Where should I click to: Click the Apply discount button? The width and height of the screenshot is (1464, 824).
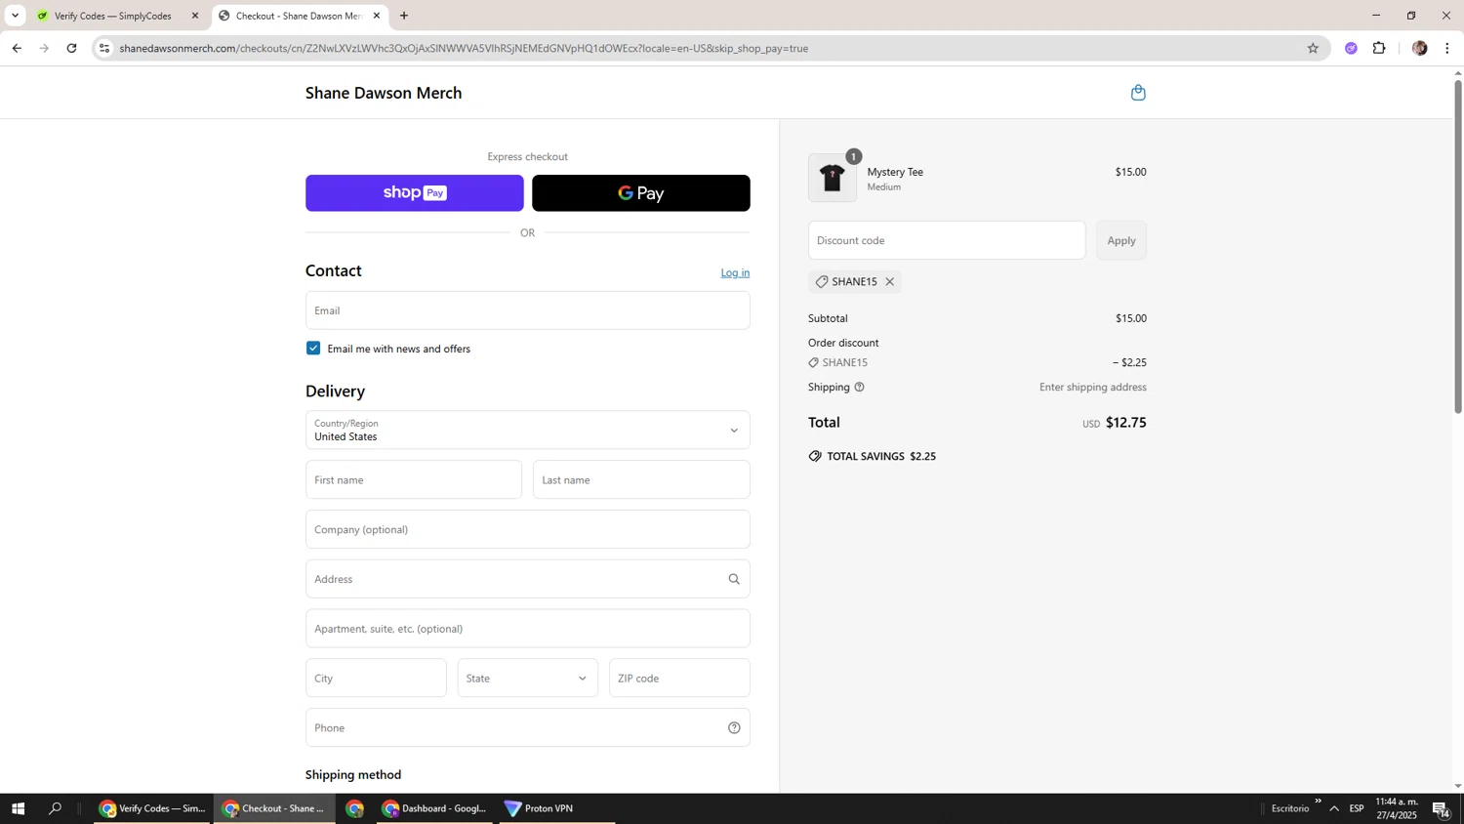coord(1121,240)
